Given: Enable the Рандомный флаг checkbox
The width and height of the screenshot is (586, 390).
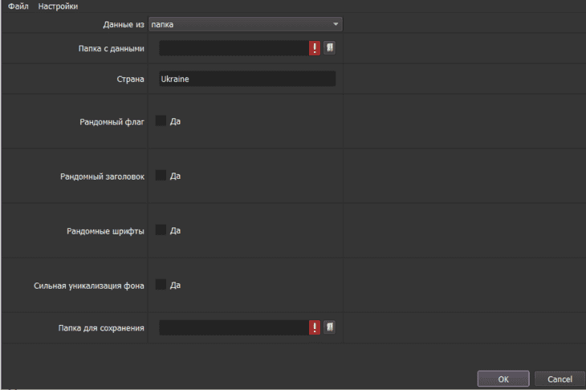Looking at the screenshot, I should point(161,120).
